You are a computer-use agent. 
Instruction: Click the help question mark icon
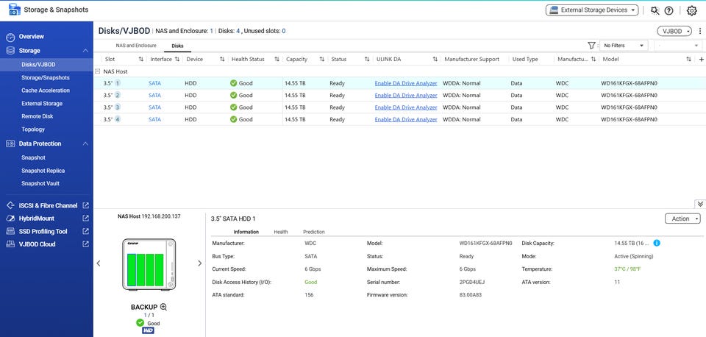coord(668,10)
